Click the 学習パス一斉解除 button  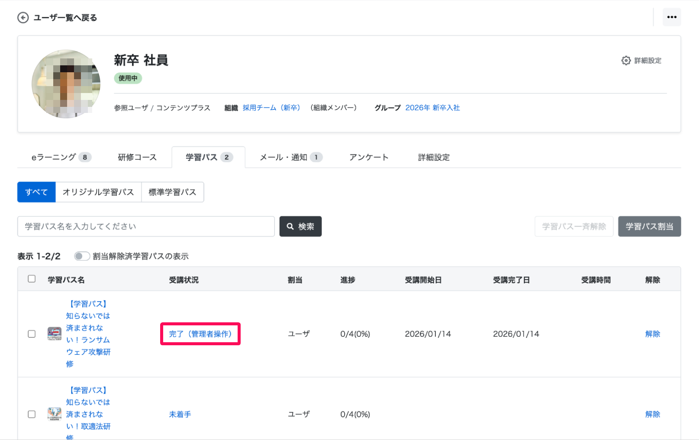click(x=574, y=226)
